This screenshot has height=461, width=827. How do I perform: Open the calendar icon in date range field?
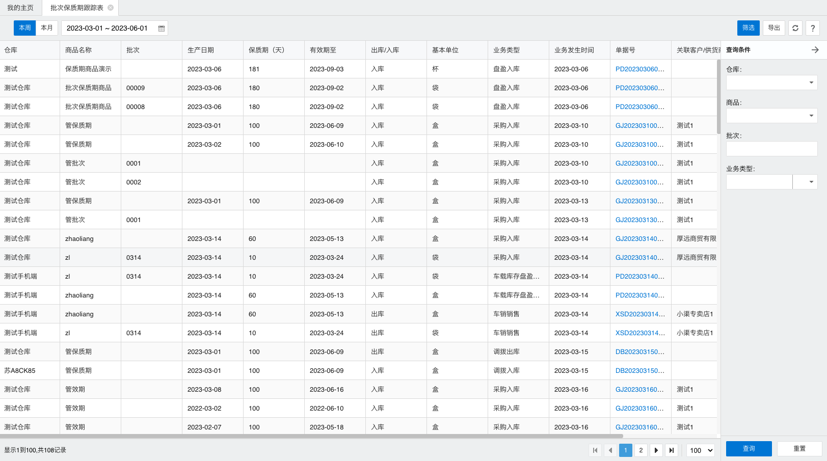[x=162, y=29]
